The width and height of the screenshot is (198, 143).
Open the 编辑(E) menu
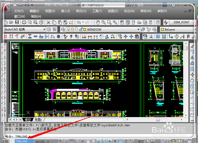(34, 11)
